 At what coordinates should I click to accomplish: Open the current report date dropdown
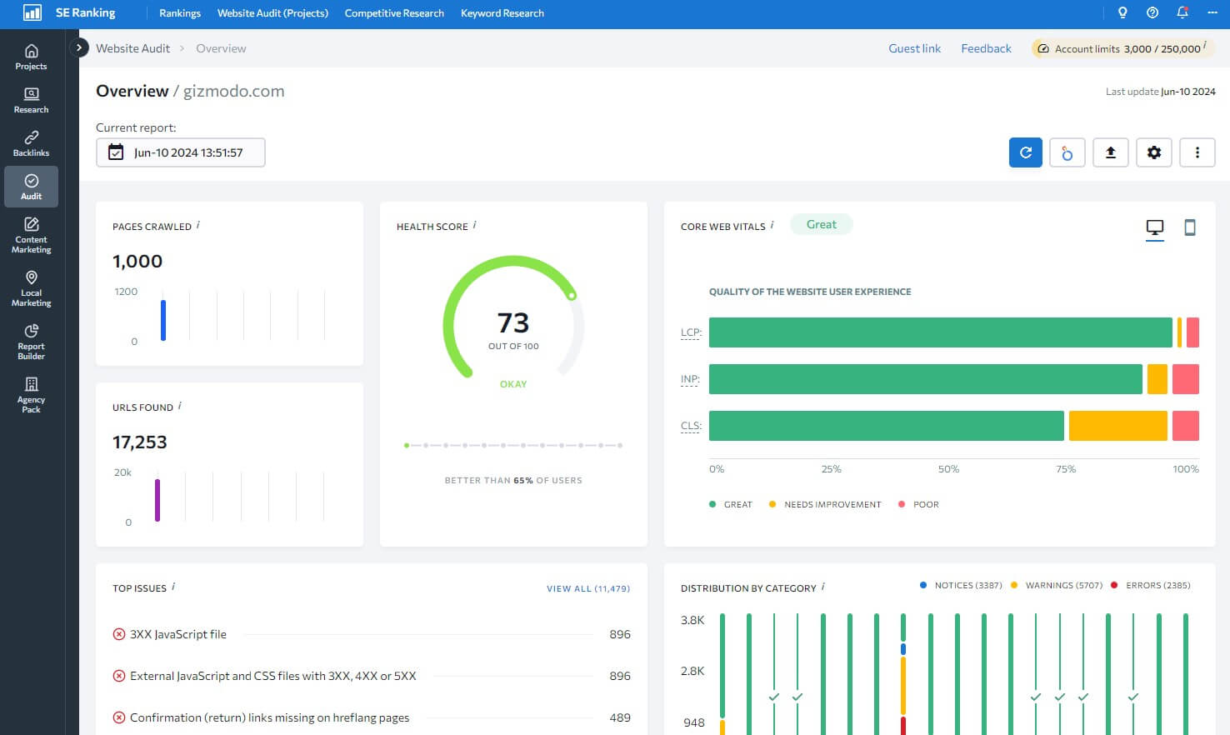[181, 152]
